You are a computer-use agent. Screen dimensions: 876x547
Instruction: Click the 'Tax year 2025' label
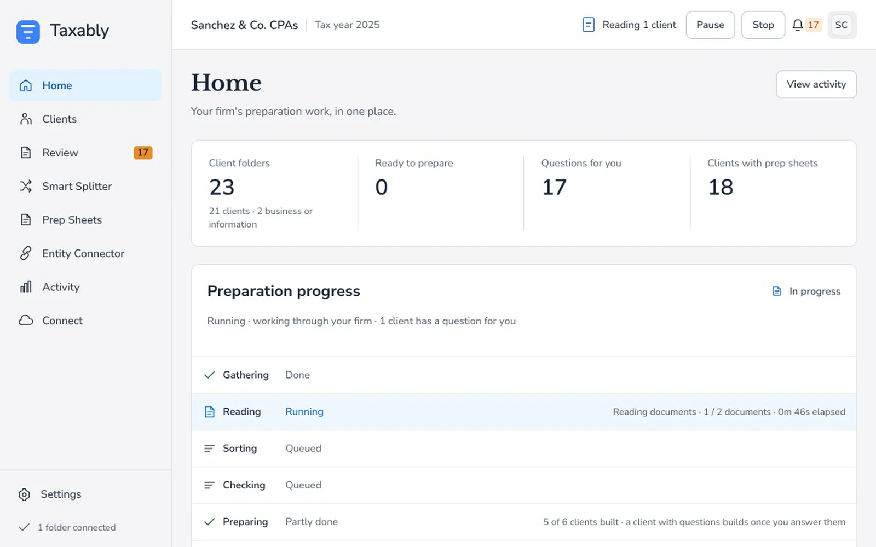[347, 25]
